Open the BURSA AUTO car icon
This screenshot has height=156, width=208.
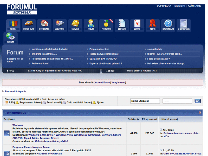tap(29, 25)
